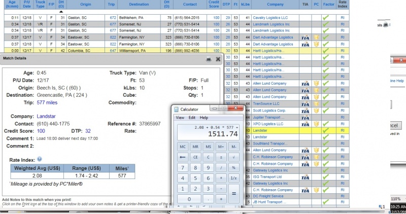Print the Match Details panel

[x=209, y=59]
